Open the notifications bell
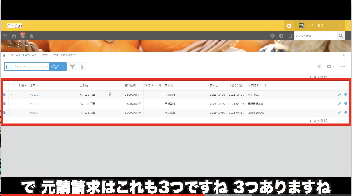The width and height of the screenshot is (352, 196). [x=23, y=36]
